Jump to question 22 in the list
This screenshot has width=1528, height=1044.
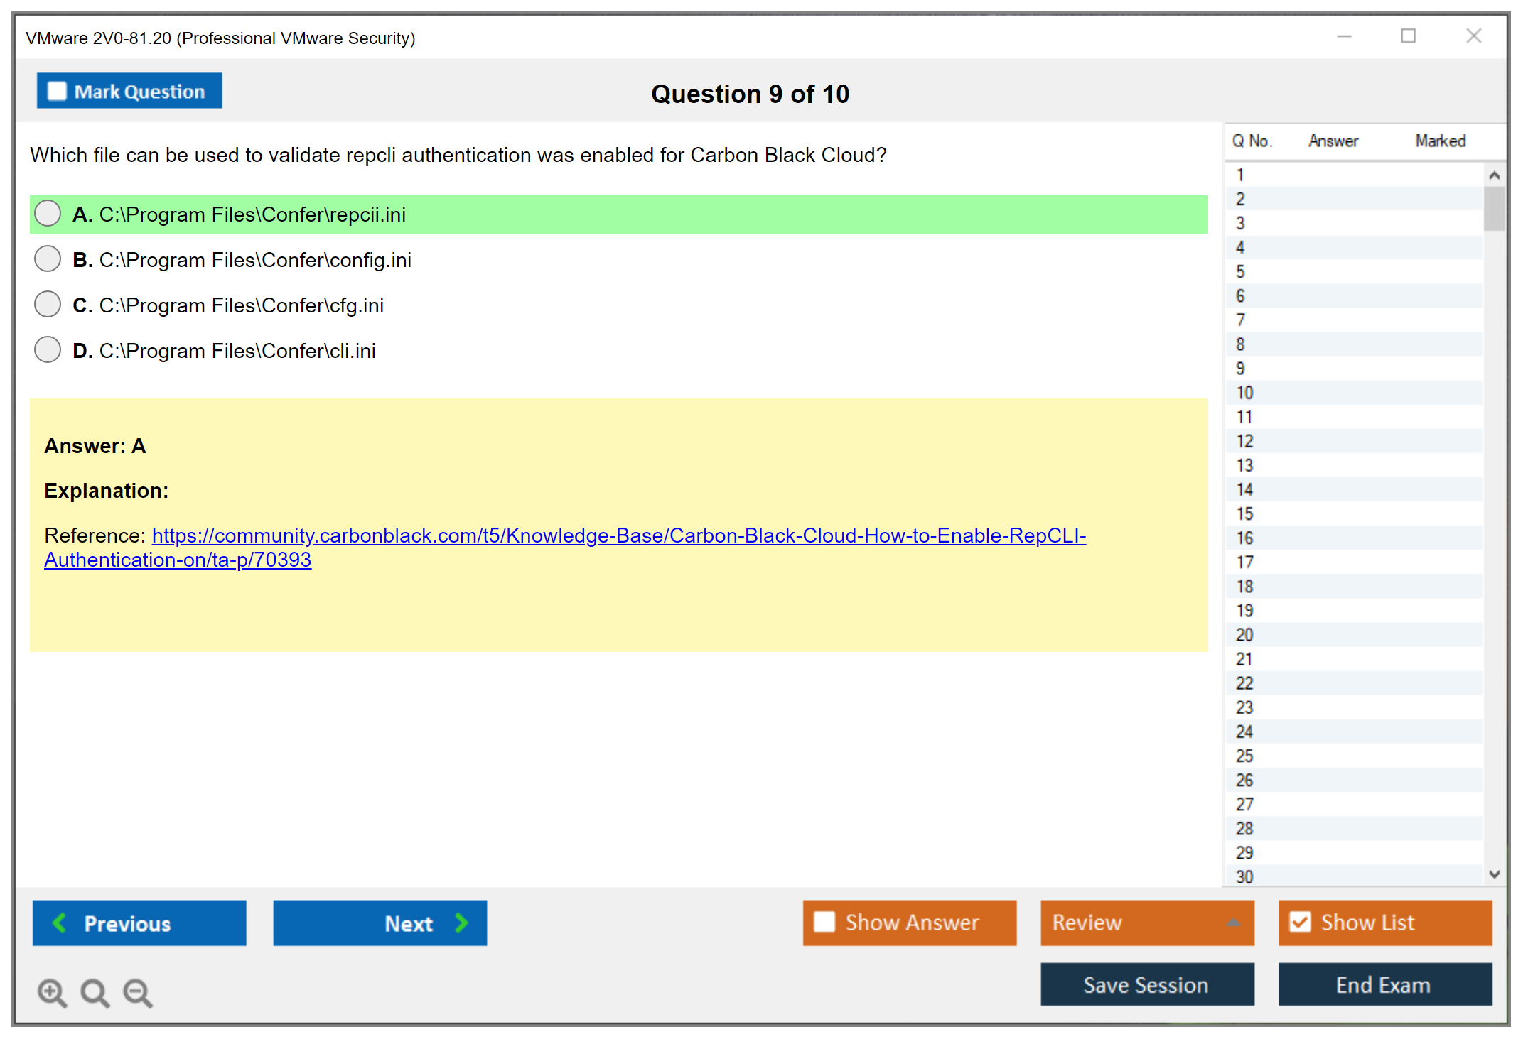[1244, 683]
